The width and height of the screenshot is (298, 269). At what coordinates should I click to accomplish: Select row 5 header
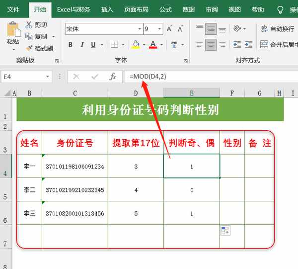coord(5,189)
